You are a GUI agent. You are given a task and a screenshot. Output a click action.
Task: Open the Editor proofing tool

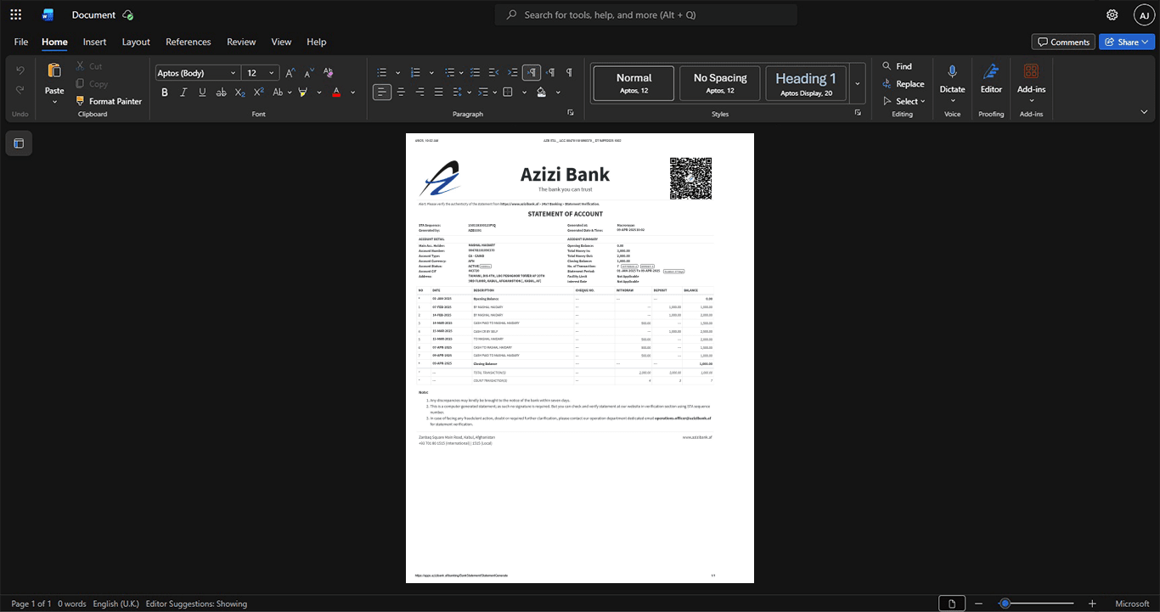tap(991, 78)
